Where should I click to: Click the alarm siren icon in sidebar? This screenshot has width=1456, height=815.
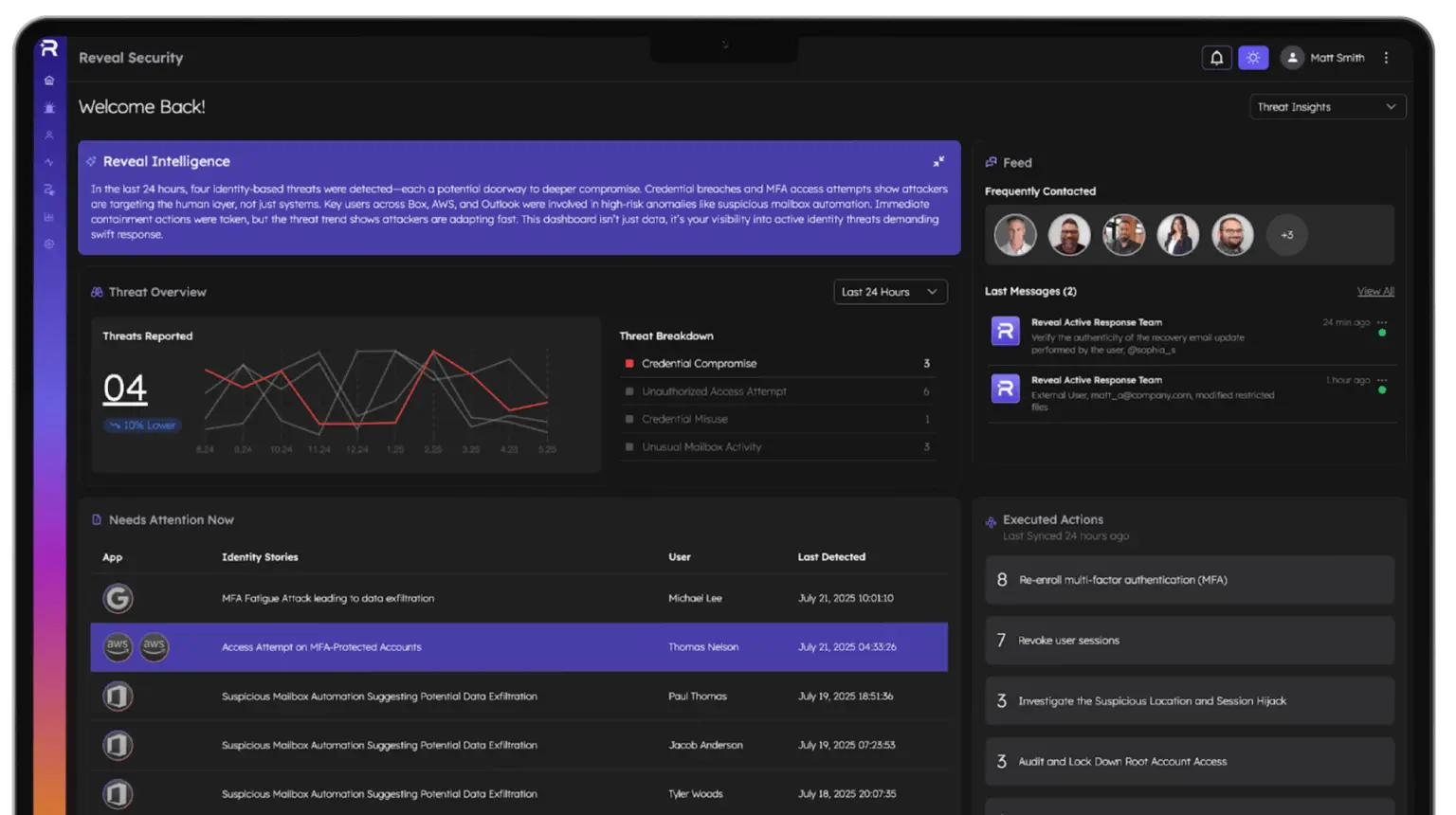pyautogui.click(x=49, y=108)
